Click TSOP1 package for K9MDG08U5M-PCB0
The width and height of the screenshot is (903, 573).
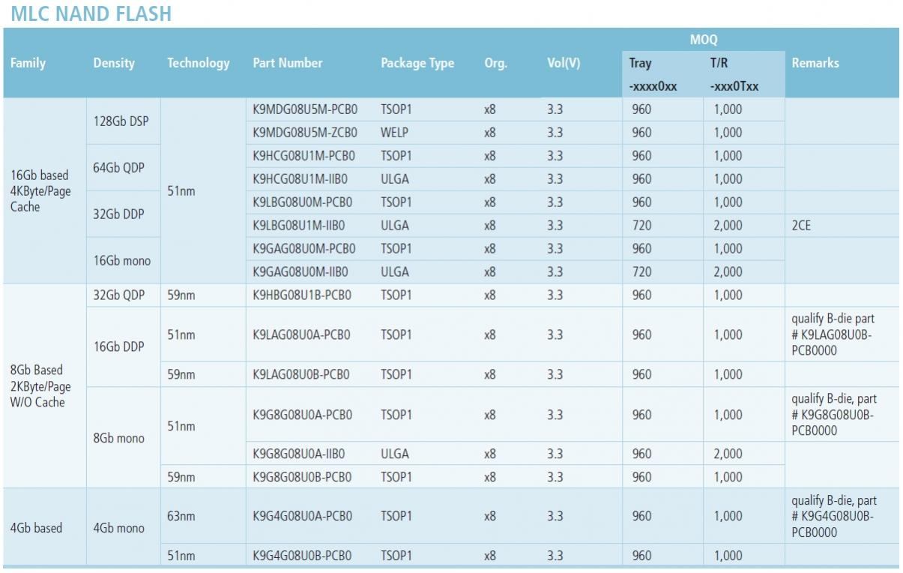click(x=396, y=109)
